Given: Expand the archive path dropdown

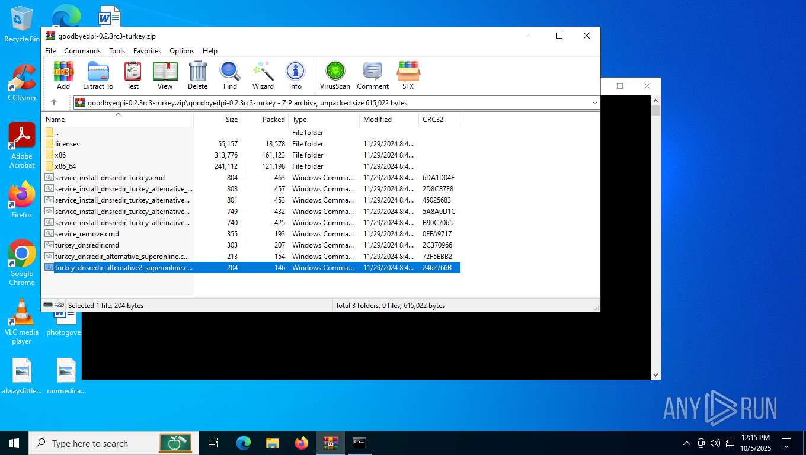Looking at the screenshot, I should coord(594,103).
